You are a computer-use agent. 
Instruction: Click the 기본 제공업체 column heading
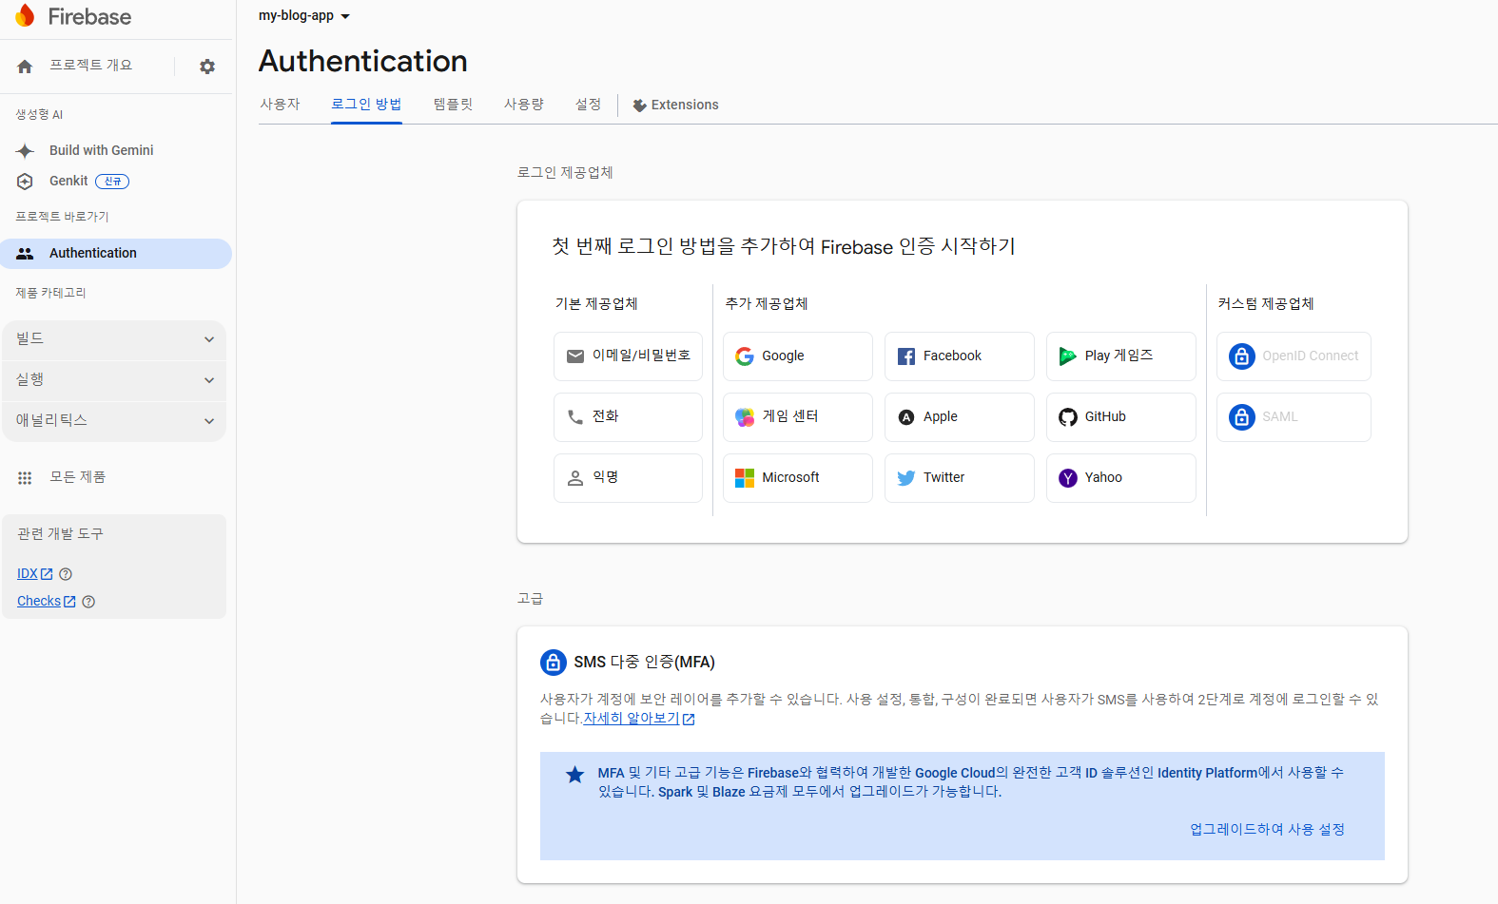click(x=596, y=304)
